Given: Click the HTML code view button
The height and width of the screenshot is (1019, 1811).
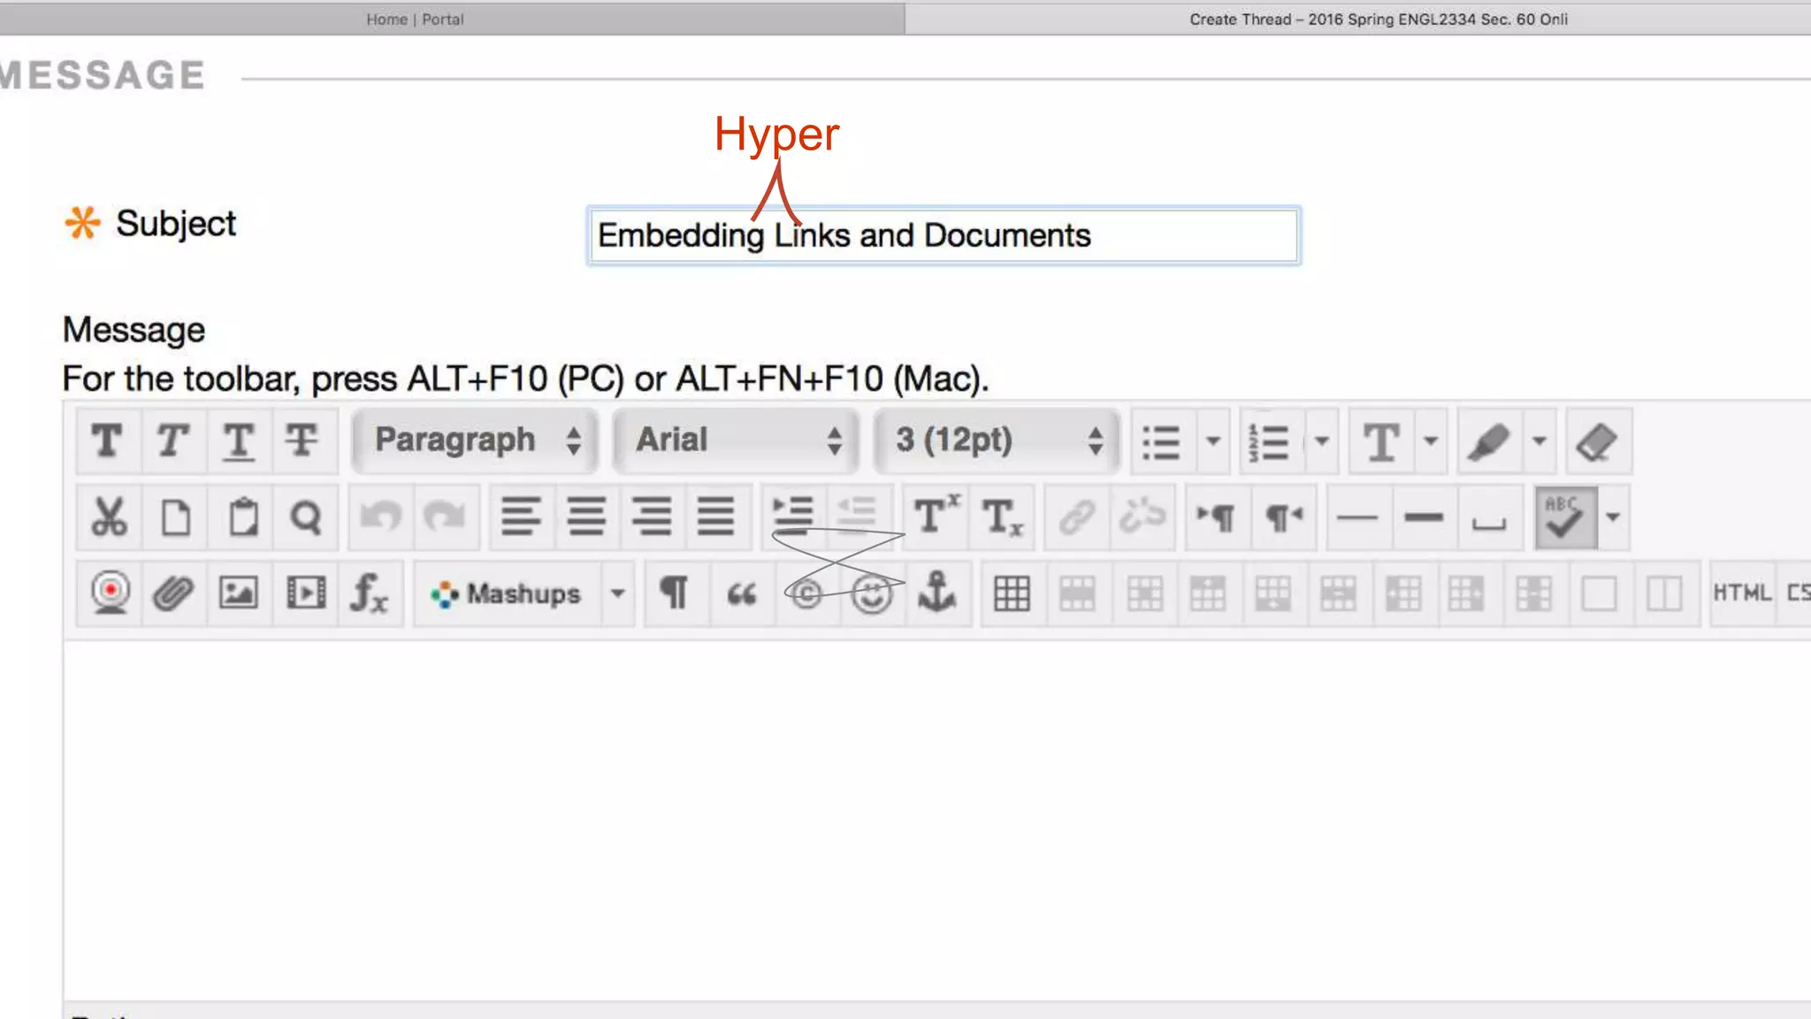Looking at the screenshot, I should click(x=1741, y=593).
